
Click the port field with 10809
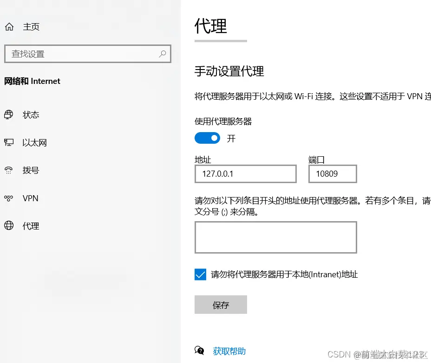point(333,174)
